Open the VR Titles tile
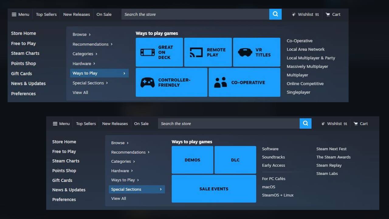Viewport: 389px width, 219px height. click(x=256, y=52)
